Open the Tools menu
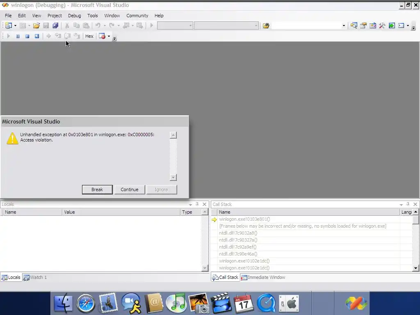Screen dimensions: 420x315 [x=93, y=16]
